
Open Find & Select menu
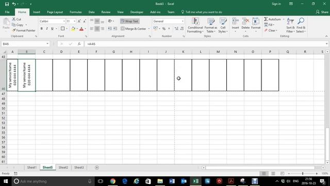point(301,25)
